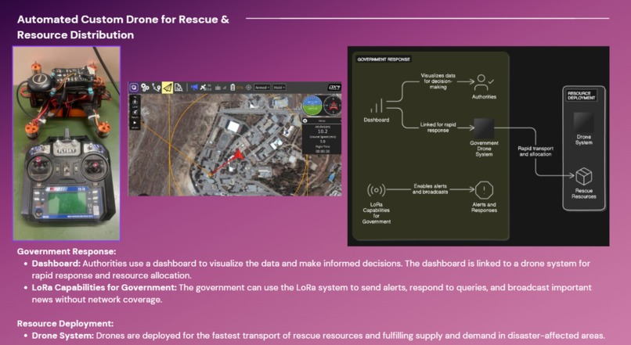Open the Hold flight mode dropdown
The width and height of the screenshot is (631, 345).
279,88
